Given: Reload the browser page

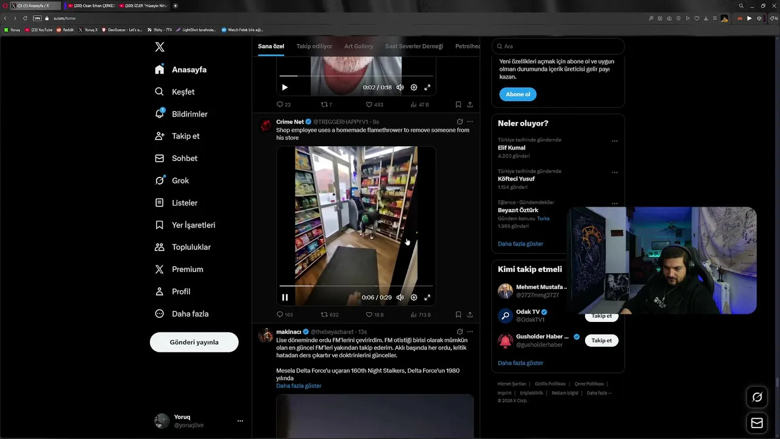Looking at the screenshot, I should pos(25,18).
